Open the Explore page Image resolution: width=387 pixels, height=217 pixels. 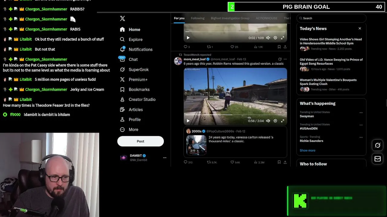[131, 39]
